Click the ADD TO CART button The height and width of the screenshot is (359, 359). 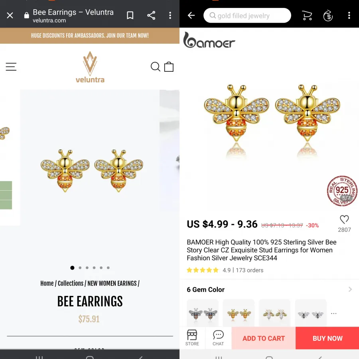point(264,338)
